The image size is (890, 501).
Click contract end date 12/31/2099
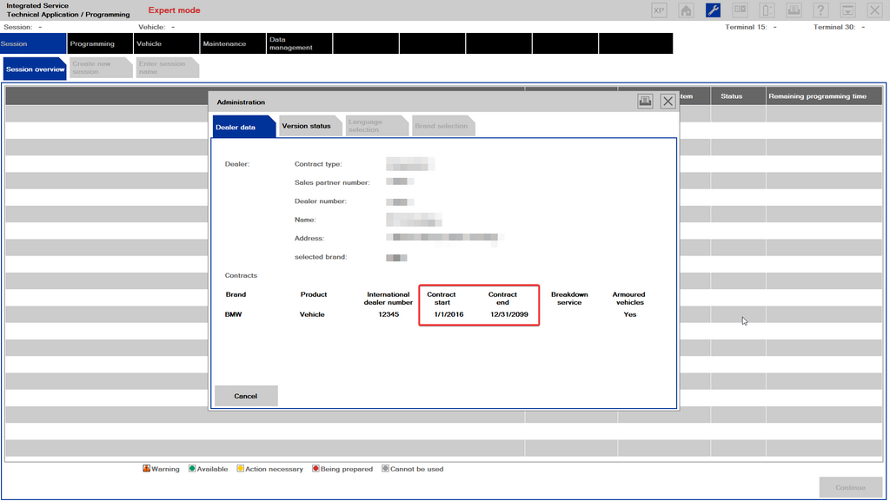[x=509, y=314]
